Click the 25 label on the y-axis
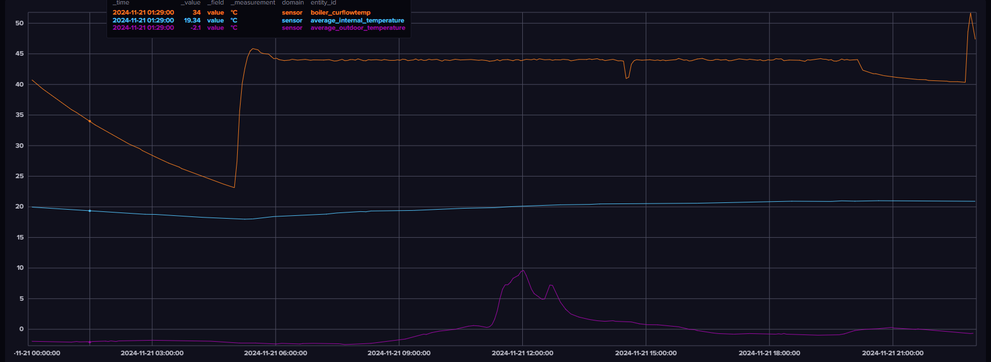The height and width of the screenshot is (362, 991). click(x=19, y=176)
